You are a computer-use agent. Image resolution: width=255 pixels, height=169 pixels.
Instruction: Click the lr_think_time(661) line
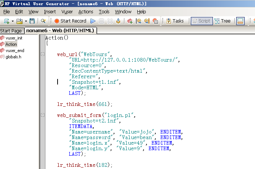[85, 104]
